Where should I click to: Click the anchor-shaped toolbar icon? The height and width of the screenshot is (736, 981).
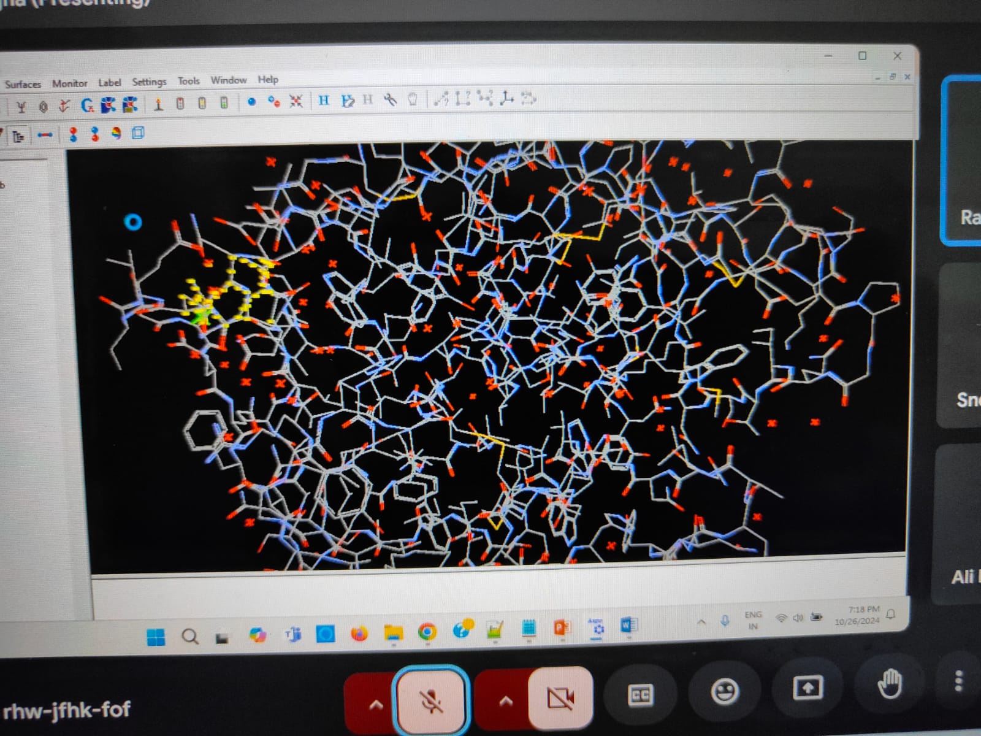[63, 106]
